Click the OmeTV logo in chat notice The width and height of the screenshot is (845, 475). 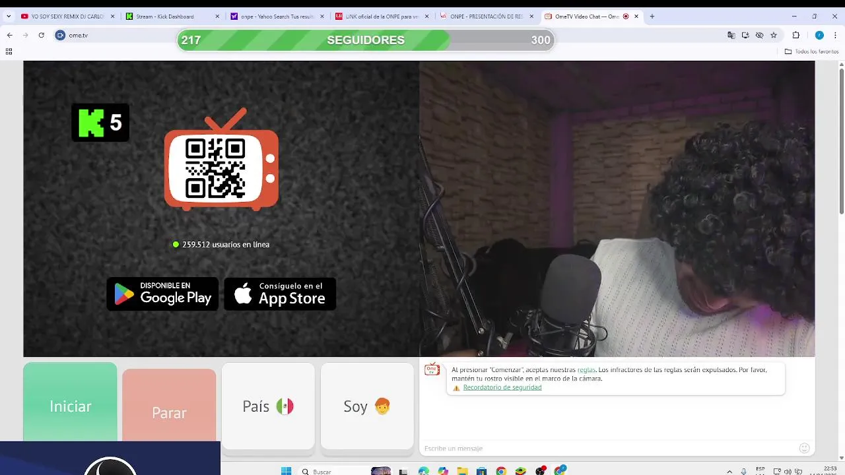(x=432, y=369)
